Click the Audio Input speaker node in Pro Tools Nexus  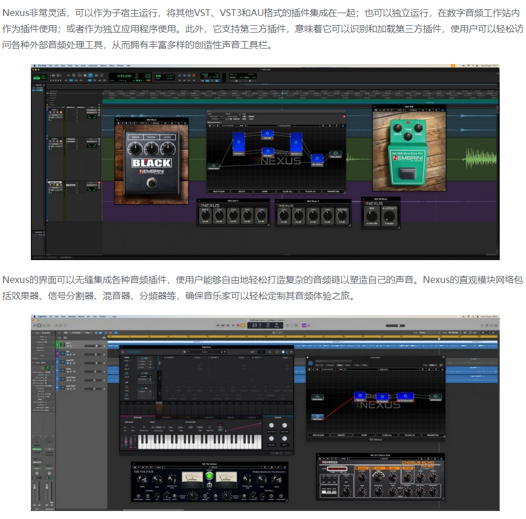(214, 166)
